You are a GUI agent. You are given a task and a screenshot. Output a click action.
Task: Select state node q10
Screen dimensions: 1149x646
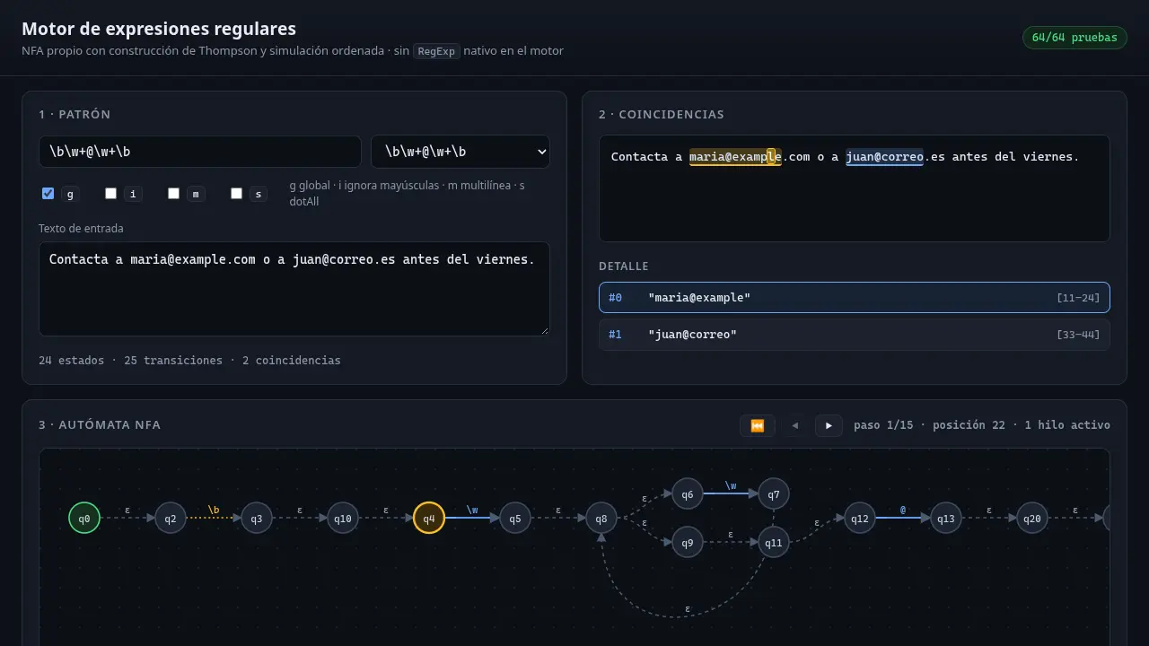343,519
